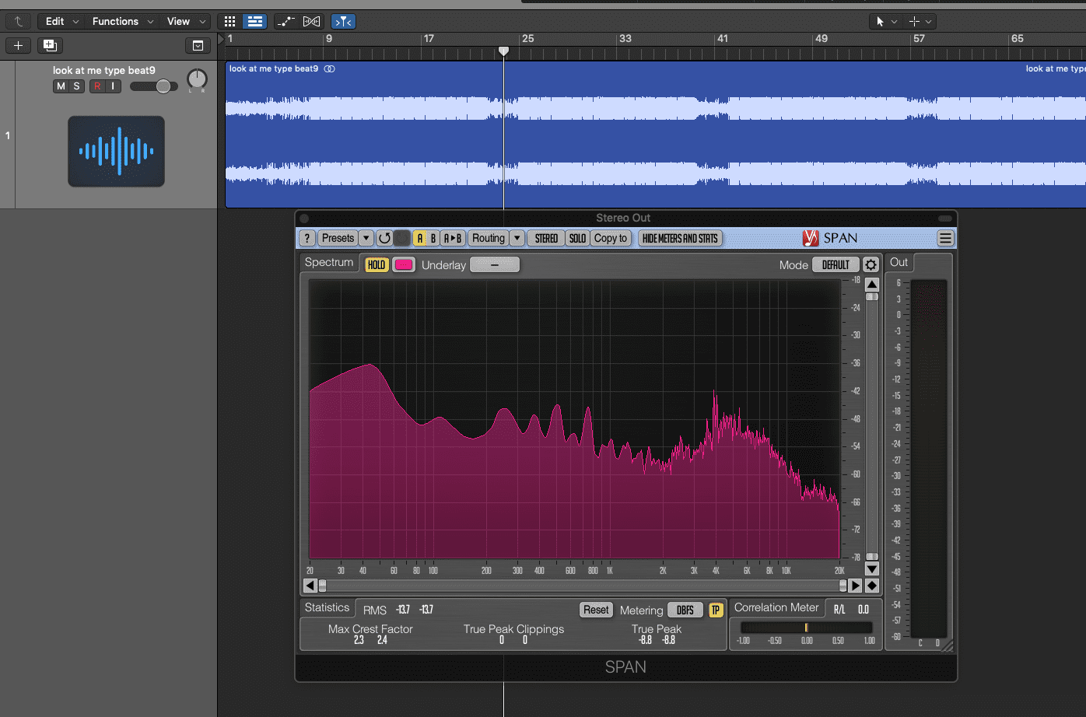Show the automation curve view
Image resolution: width=1086 pixels, height=717 pixels.
pyautogui.click(x=286, y=21)
